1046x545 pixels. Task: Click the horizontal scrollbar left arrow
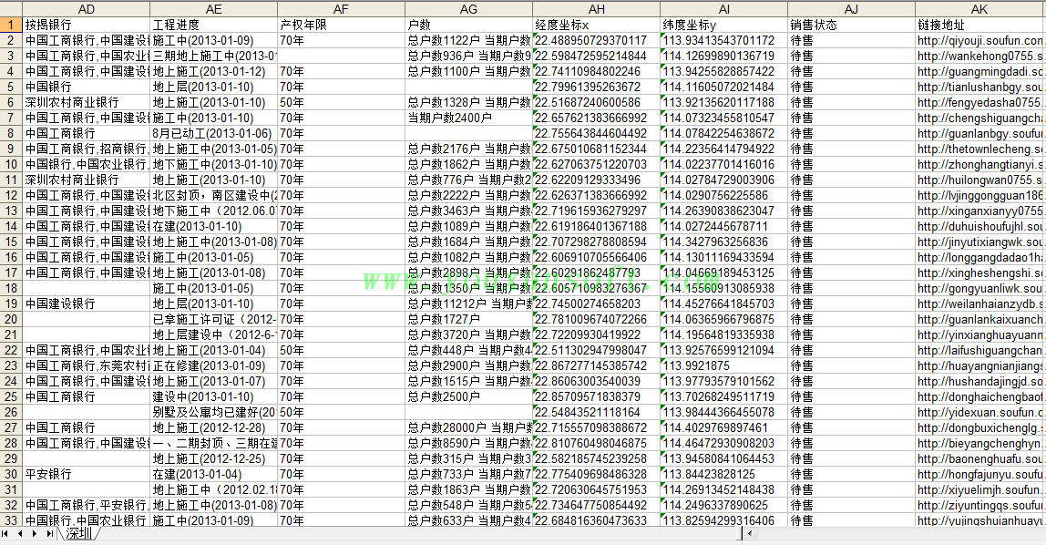tap(750, 534)
